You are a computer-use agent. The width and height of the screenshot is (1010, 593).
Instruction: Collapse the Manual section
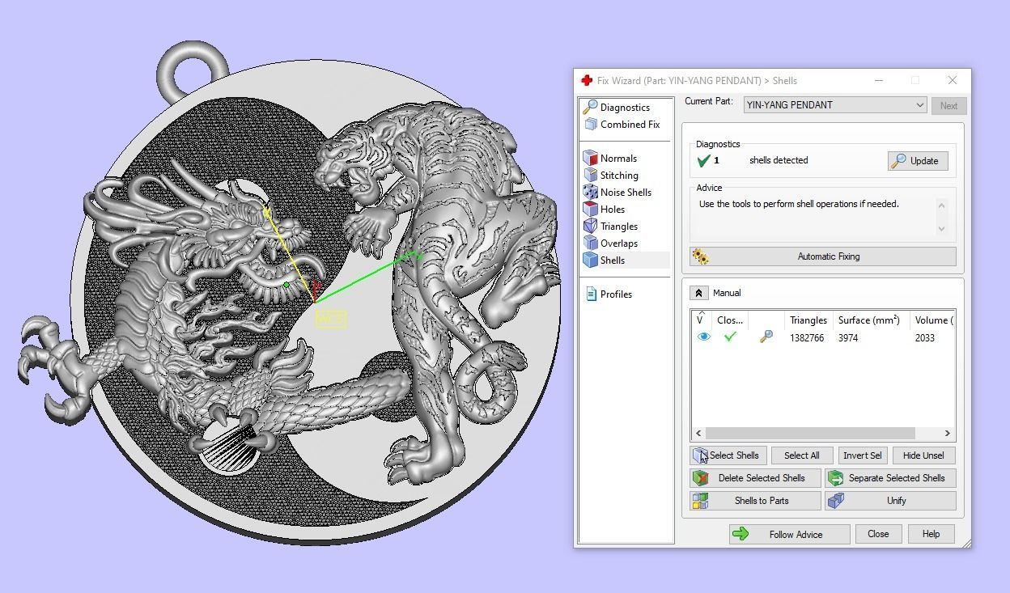(x=698, y=293)
